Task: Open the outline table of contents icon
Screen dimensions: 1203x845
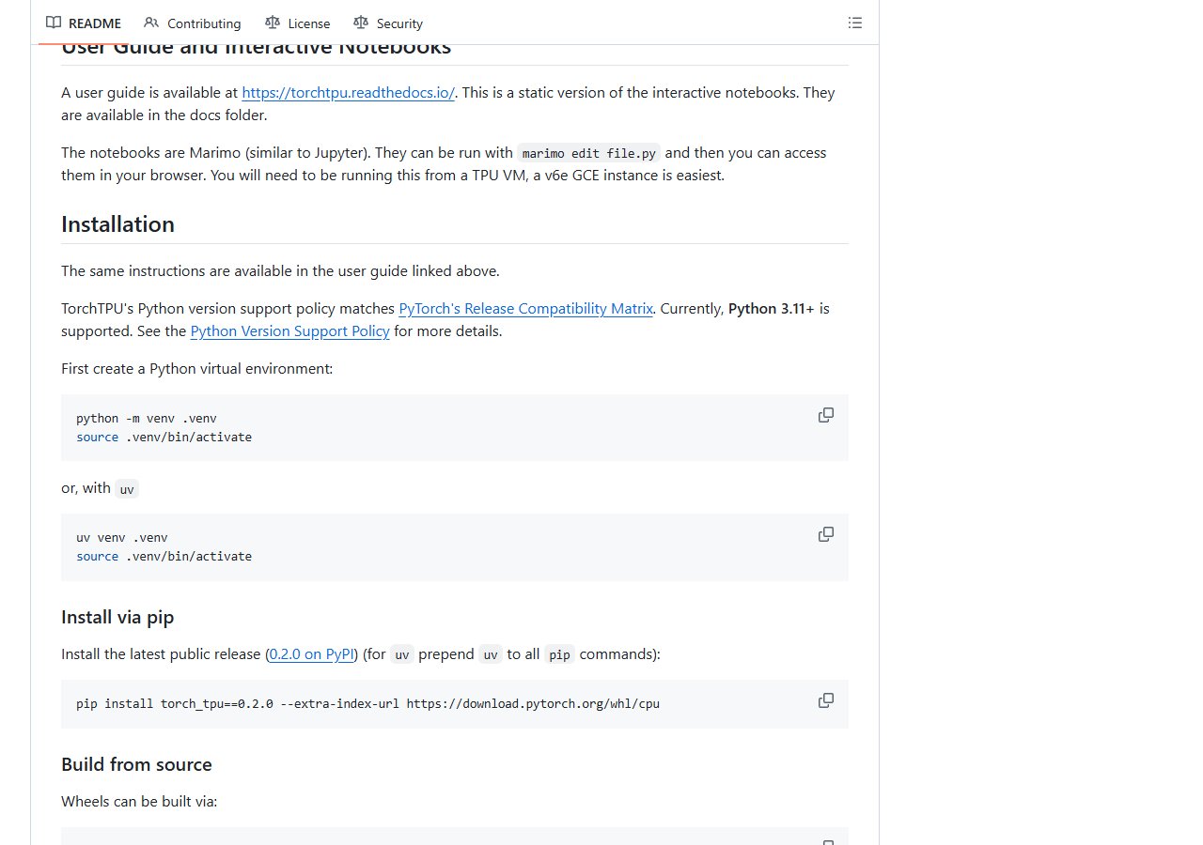Action: pyautogui.click(x=855, y=23)
